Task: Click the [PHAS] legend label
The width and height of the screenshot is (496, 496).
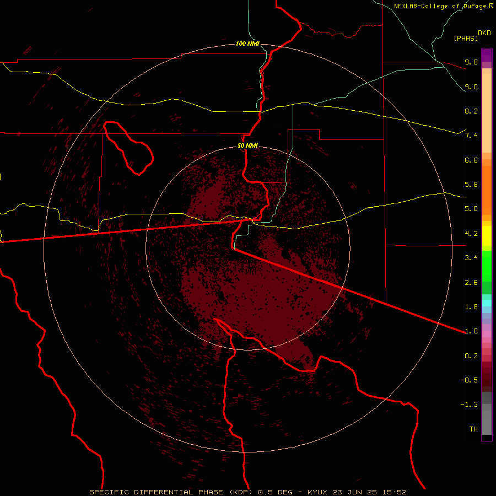Action: 466,38
